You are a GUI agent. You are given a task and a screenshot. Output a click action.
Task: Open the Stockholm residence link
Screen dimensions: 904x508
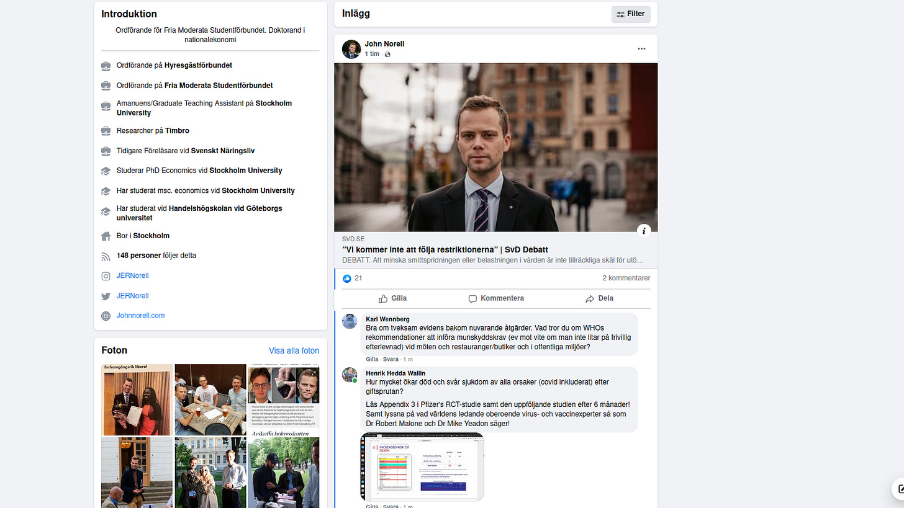tap(151, 236)
